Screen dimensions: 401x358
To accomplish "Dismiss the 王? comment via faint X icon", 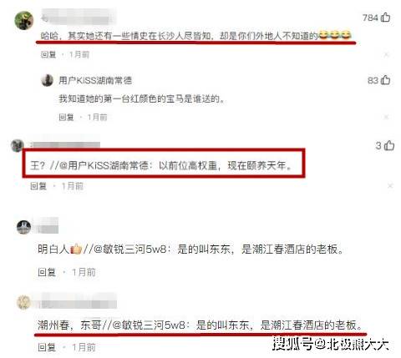I will click(x=390, y=185).
